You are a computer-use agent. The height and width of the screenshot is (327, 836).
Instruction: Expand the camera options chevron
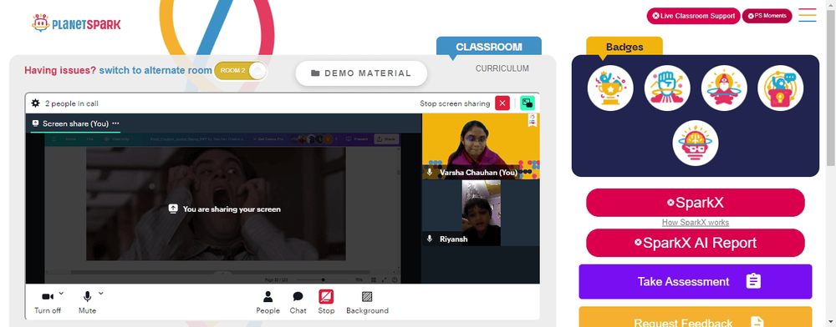pos(61,293)
